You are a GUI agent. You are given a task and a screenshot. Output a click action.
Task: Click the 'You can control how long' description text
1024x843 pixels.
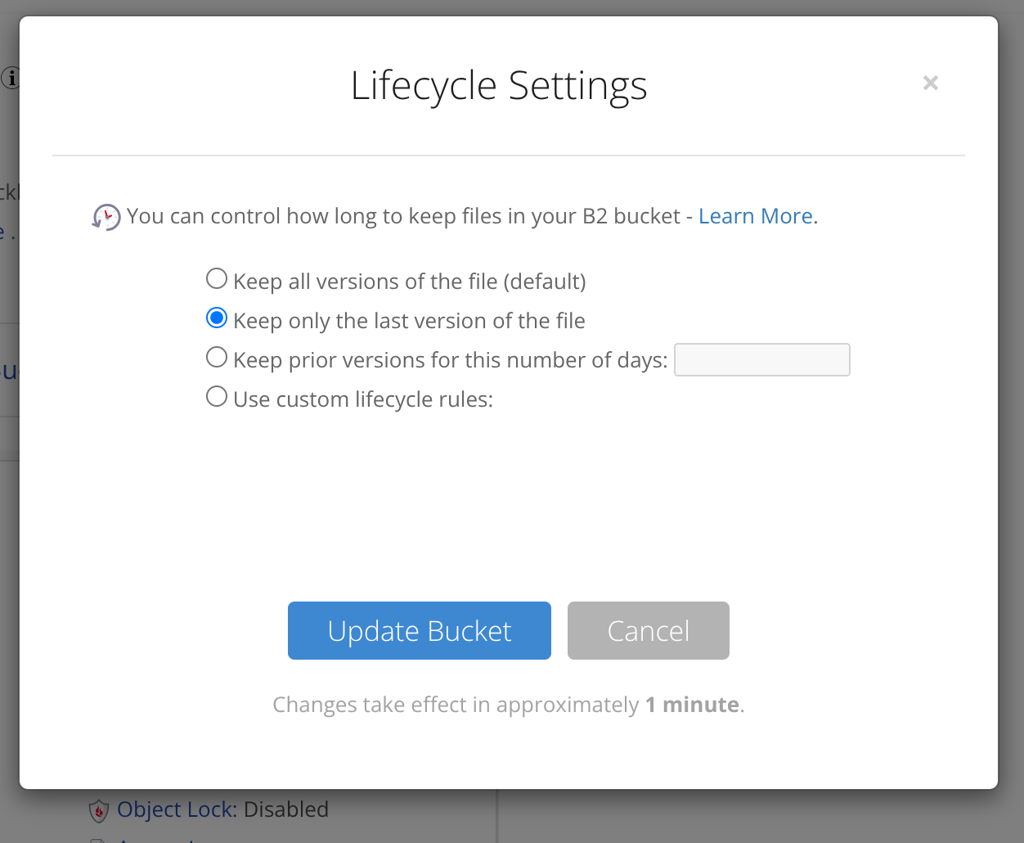pos(403,216)
